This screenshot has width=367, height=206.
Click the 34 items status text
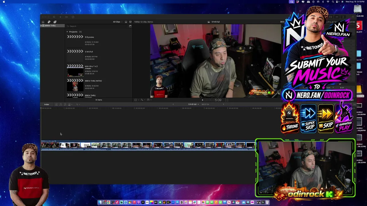(99, 100)
